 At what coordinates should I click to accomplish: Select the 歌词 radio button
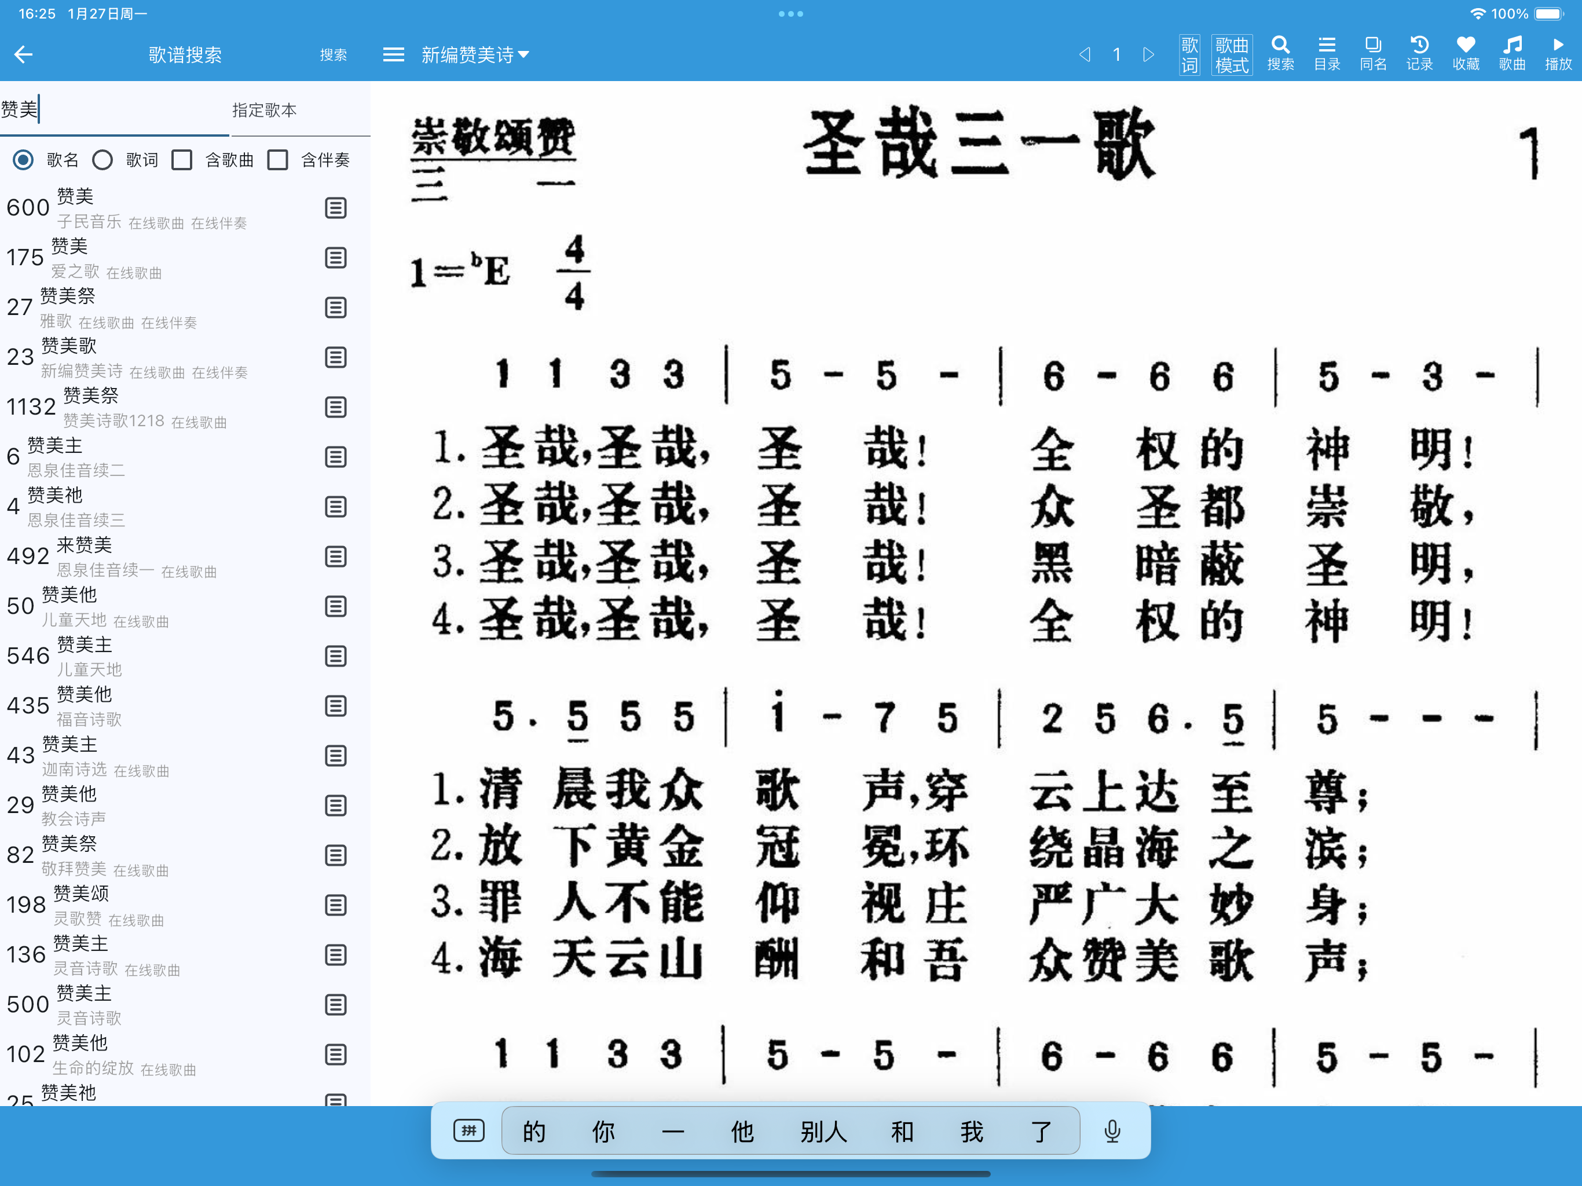pyautogui.click(x=103, y=160)
